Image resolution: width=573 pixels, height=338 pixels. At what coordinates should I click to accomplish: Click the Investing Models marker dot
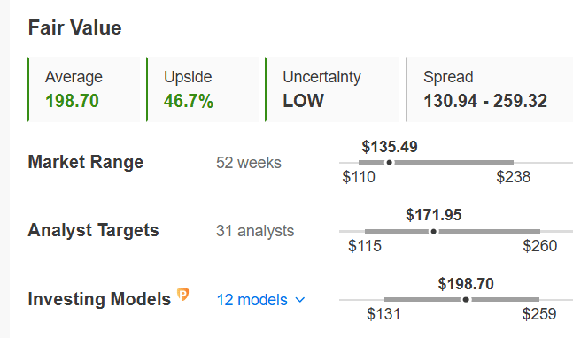click(466, 300)
